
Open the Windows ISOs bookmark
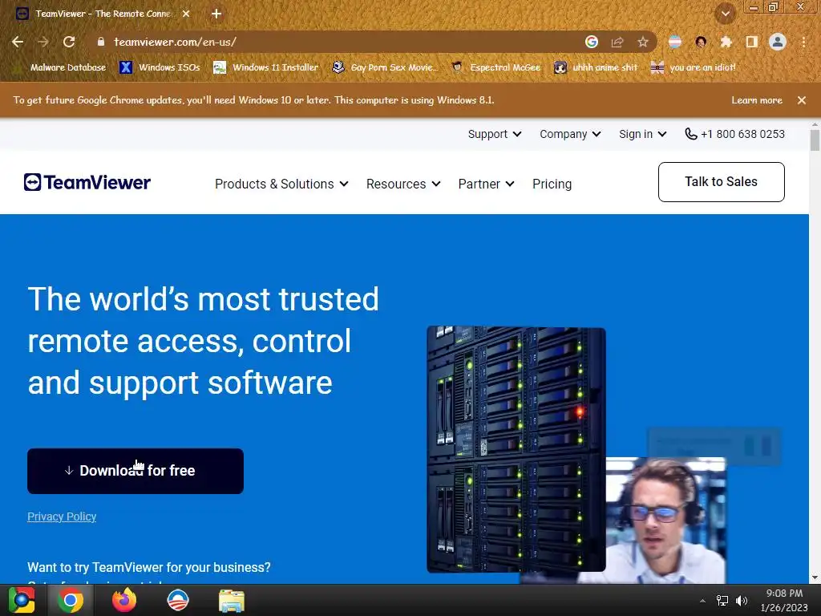(x=160, y=67)
